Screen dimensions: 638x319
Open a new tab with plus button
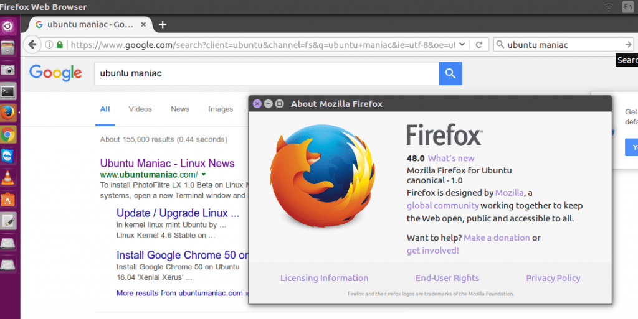pos(163,25)
